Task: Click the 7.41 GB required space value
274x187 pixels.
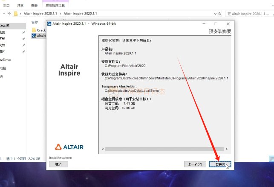Action: [129, 103]
